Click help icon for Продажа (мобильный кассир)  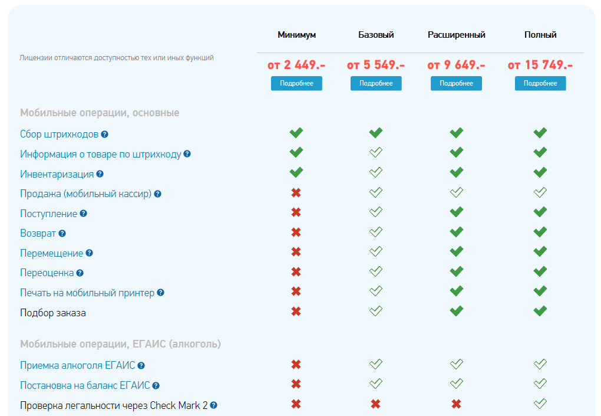157,194
